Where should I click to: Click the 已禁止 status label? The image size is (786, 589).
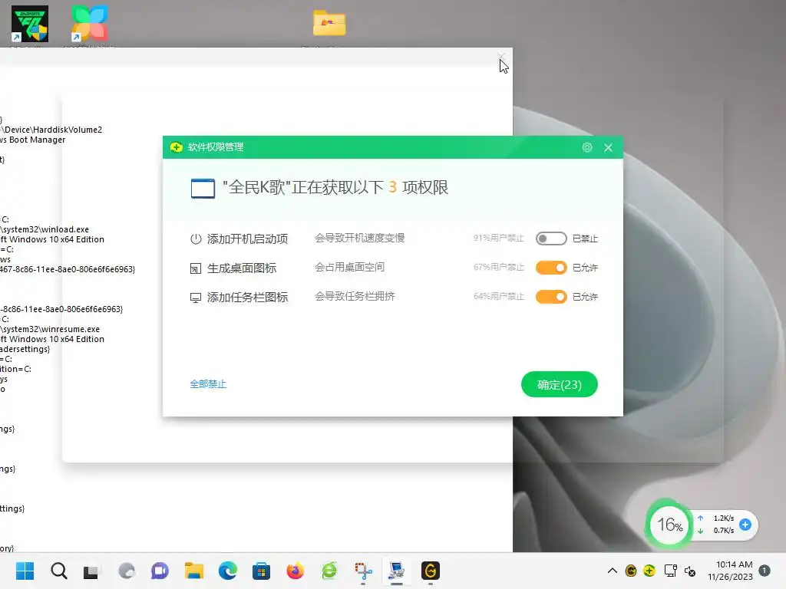click(x=585, y=239)
